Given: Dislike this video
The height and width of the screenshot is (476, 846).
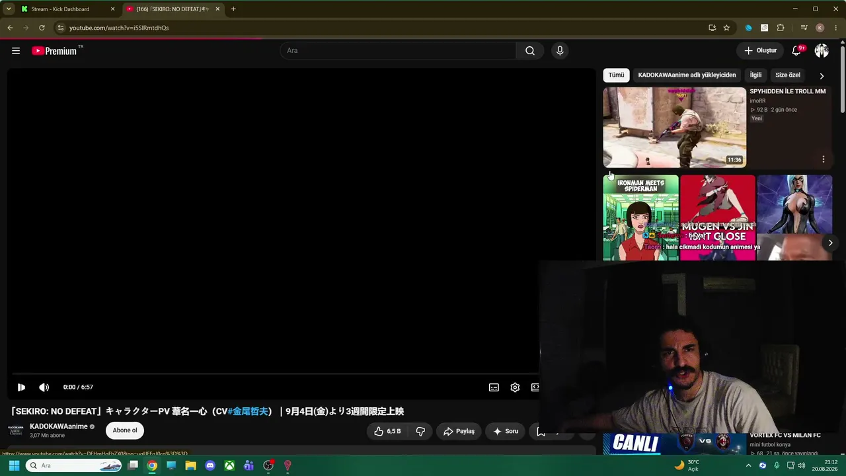Looking at the screenshot, I should (x=420, y=431).
